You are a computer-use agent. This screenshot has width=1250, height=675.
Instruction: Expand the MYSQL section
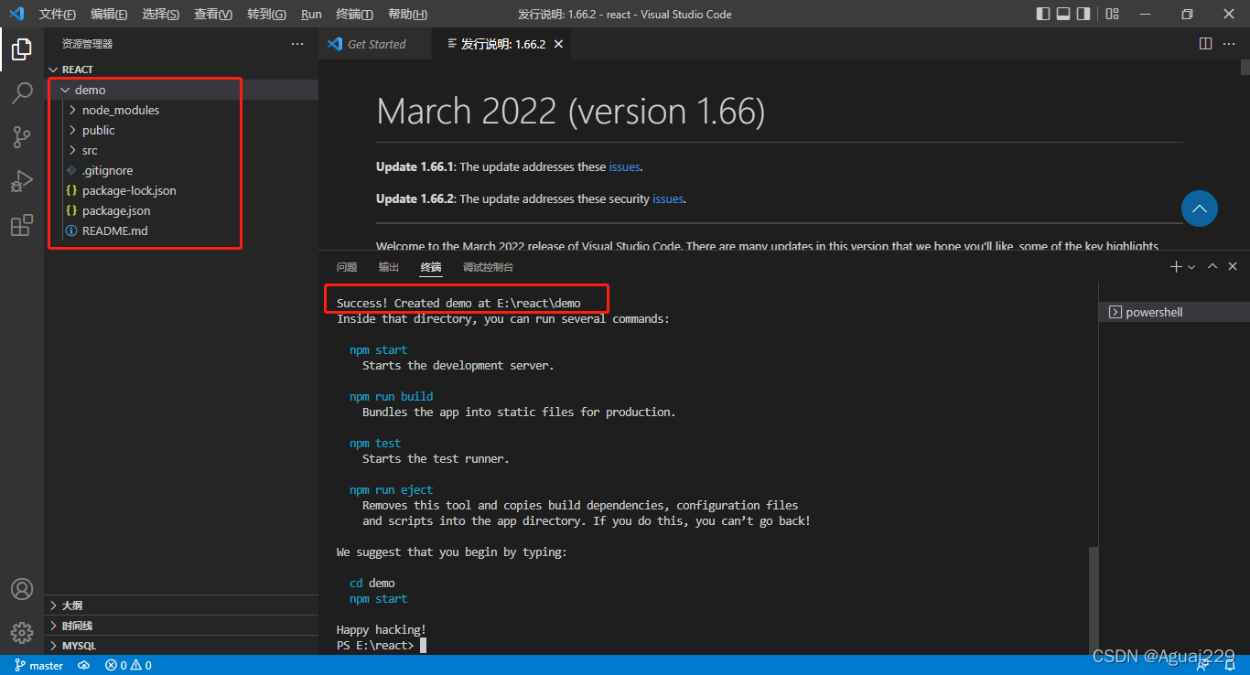181,646
